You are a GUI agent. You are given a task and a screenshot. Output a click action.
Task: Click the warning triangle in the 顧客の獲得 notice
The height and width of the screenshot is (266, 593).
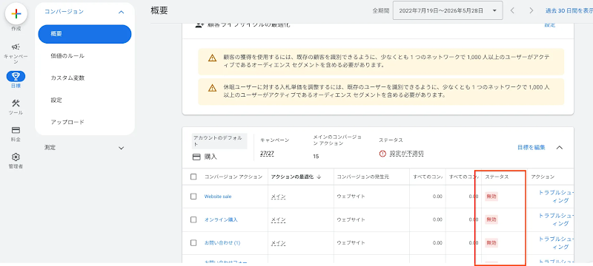click(212, 58)
